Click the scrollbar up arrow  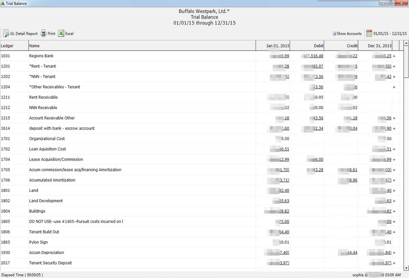coord(406,43)
